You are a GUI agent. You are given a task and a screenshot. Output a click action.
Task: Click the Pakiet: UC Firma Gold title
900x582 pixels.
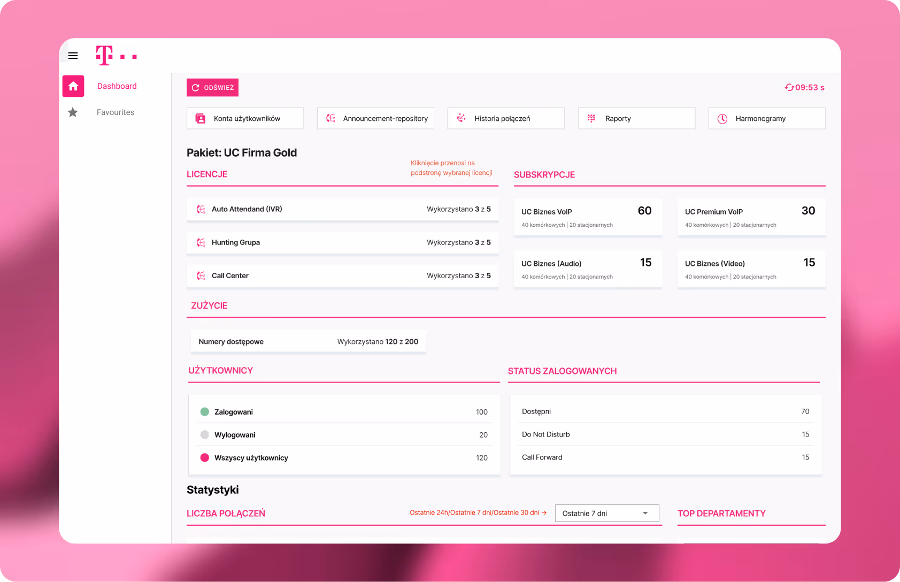[x=242, y=152]
